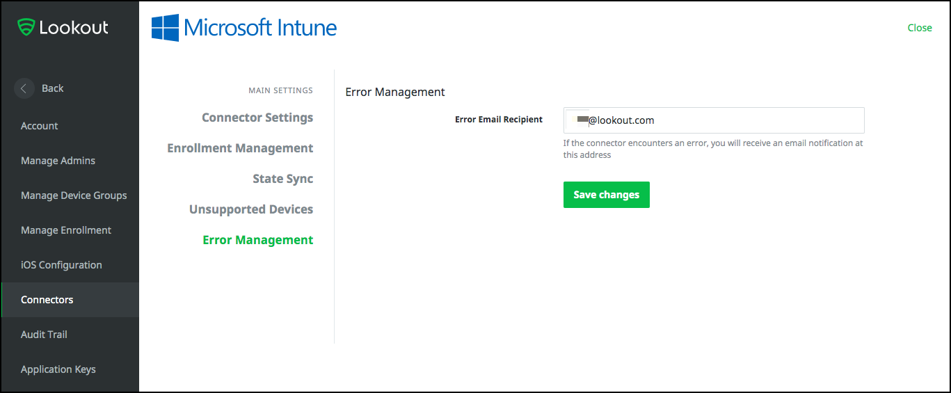Switch to Connector Settings tab

coord(257,118)
